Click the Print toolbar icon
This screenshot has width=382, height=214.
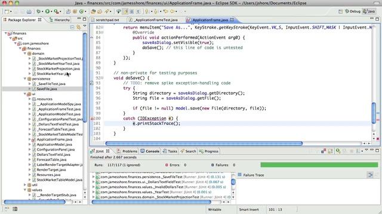[29, 11]
